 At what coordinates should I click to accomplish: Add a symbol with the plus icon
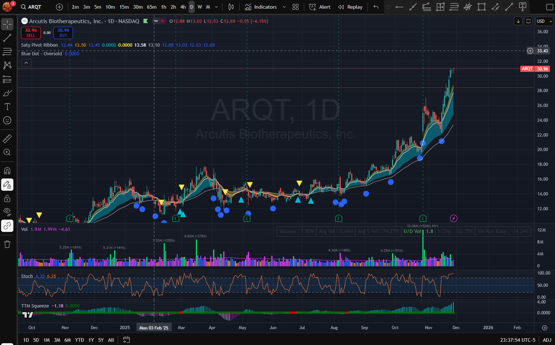(60, 7)
